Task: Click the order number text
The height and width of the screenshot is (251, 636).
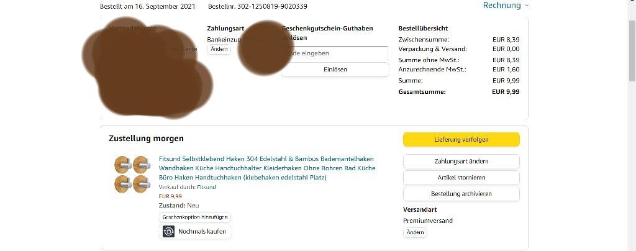Action: click(258, 6)
